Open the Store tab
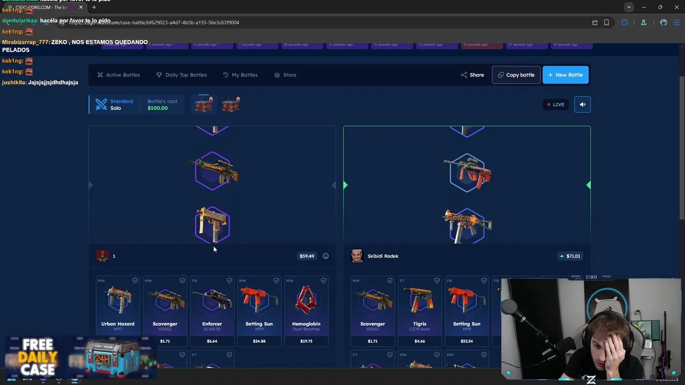 (x=285, y=75)
